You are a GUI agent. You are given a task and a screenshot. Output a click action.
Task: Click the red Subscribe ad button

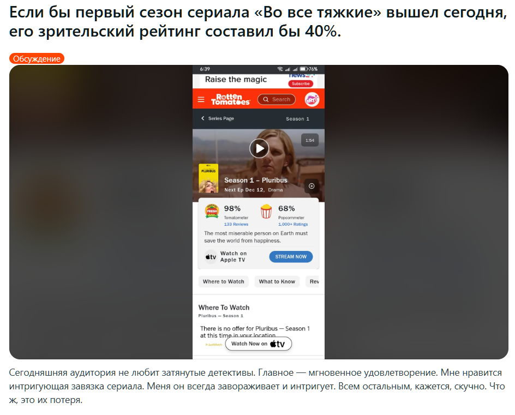point(301,84)
